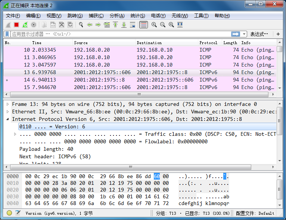Open expert information yellow circle in status bar
Image resolution: width=286 pixels, height=220 pixels.
pos(9,213)
